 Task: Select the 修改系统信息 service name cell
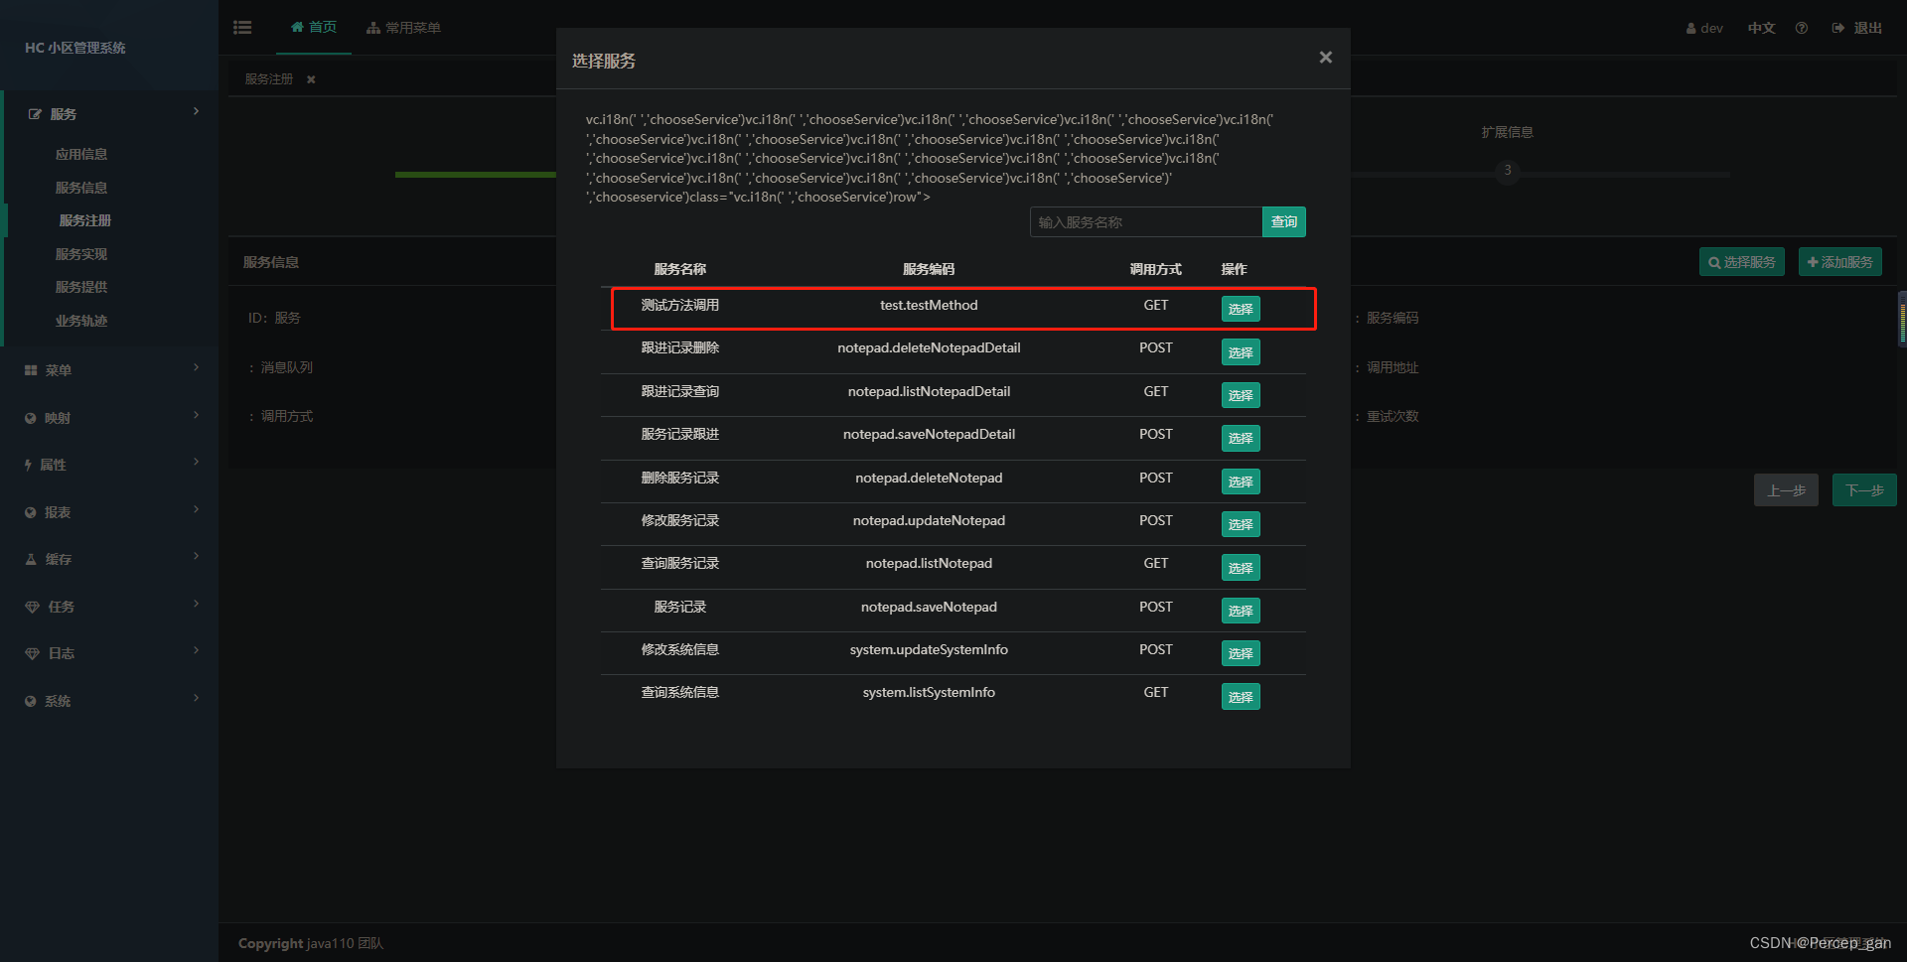coord(680,650)
